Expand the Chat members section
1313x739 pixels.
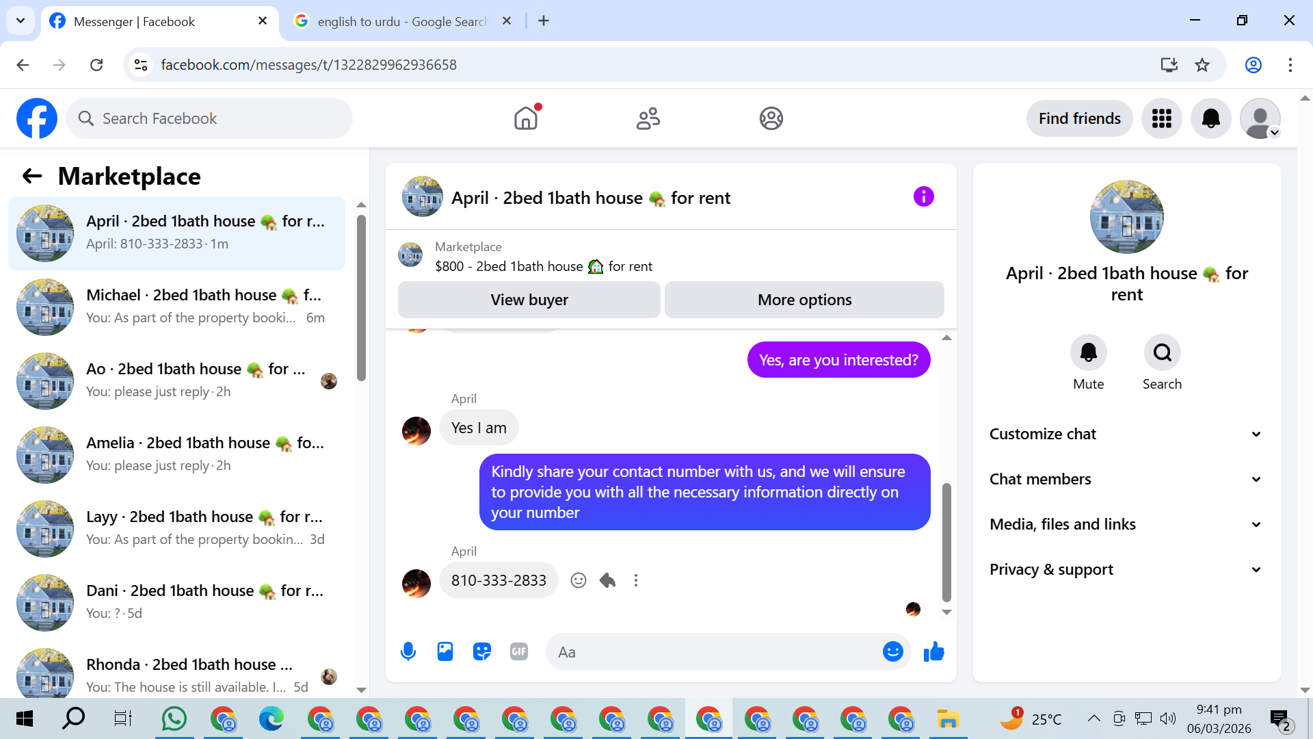(x=1126, y=479)
